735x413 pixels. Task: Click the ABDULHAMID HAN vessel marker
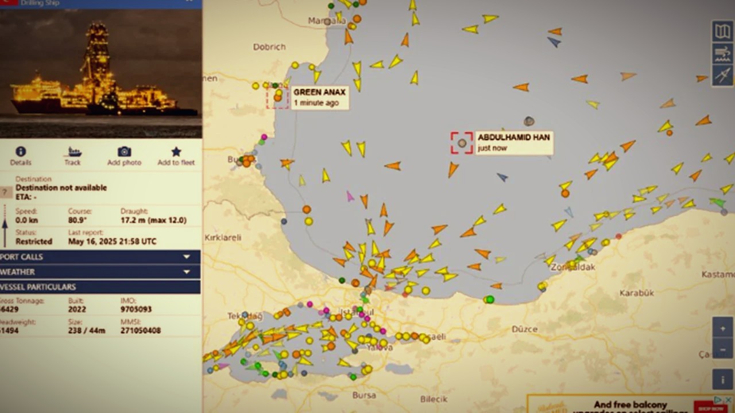(462, 143)
